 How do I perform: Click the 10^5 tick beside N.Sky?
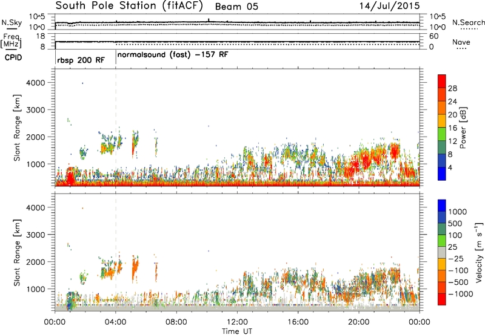[37, 16]
